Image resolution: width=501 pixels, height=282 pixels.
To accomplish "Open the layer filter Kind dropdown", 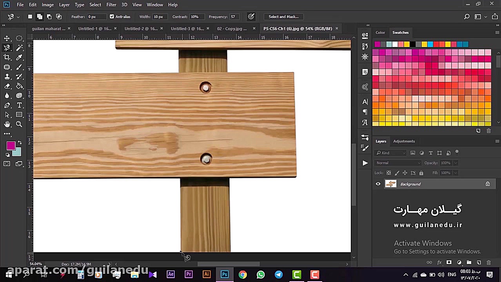I will 391,153.
